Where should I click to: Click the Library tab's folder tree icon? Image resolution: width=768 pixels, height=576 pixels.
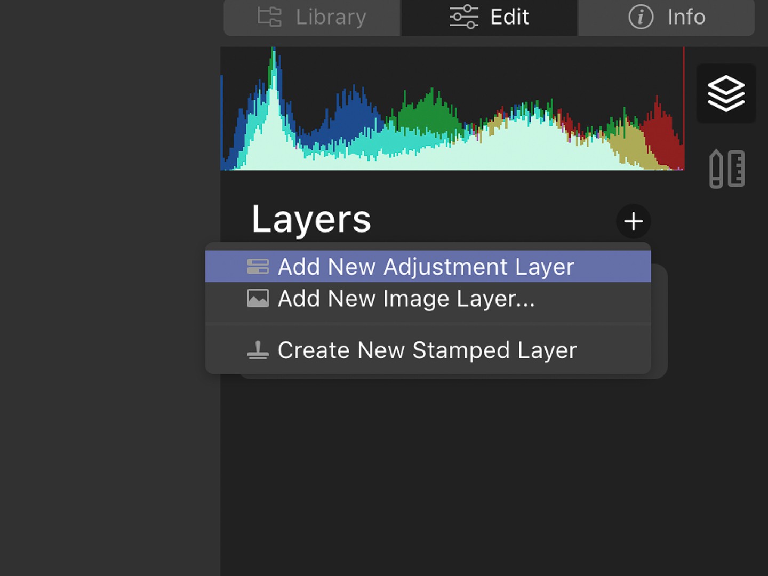pos(269,17)
